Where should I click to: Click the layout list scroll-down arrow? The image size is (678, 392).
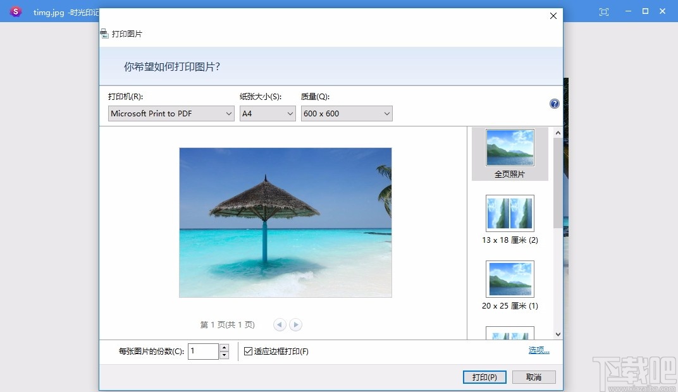click(x=557, y=334)
